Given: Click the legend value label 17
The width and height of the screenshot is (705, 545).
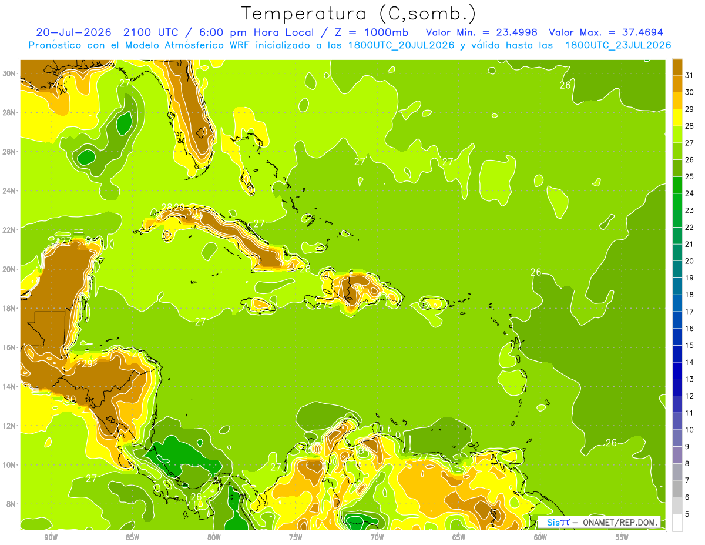Looking at the screenshot, I should click(x=689, y=312).
